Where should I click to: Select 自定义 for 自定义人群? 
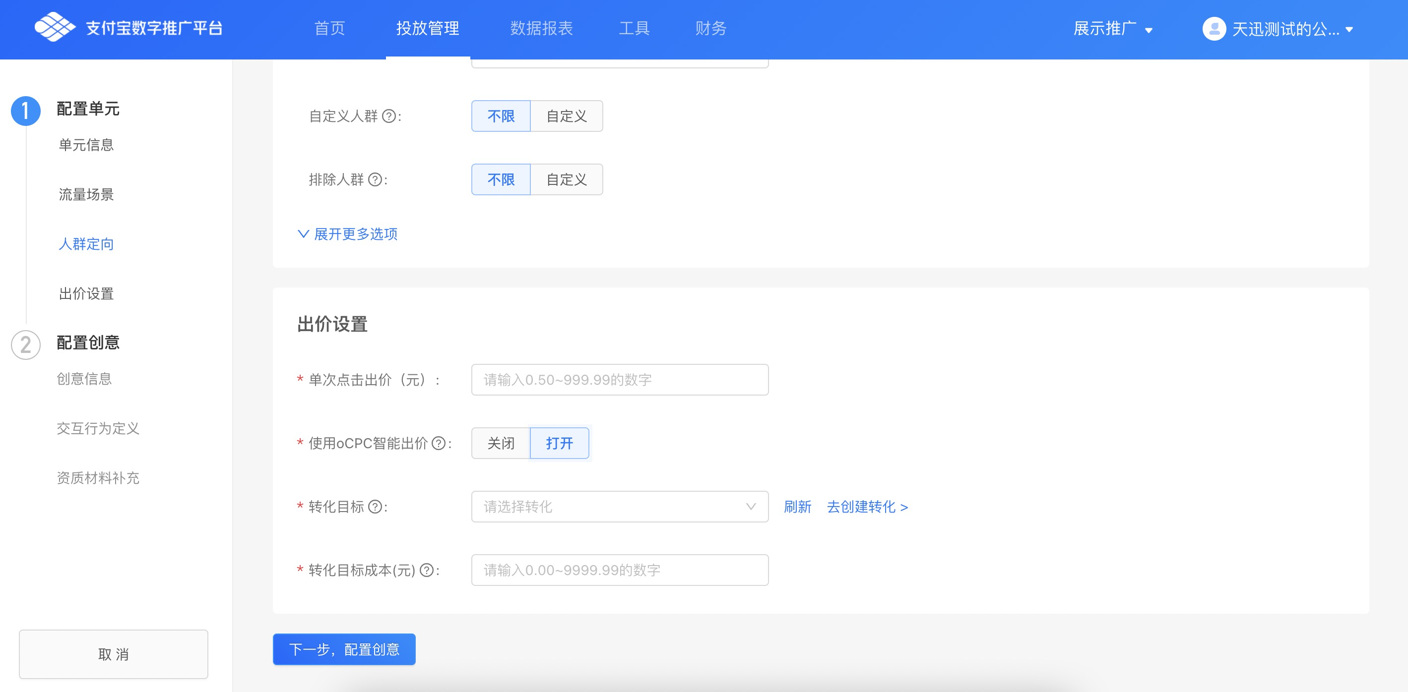[566, 116]
